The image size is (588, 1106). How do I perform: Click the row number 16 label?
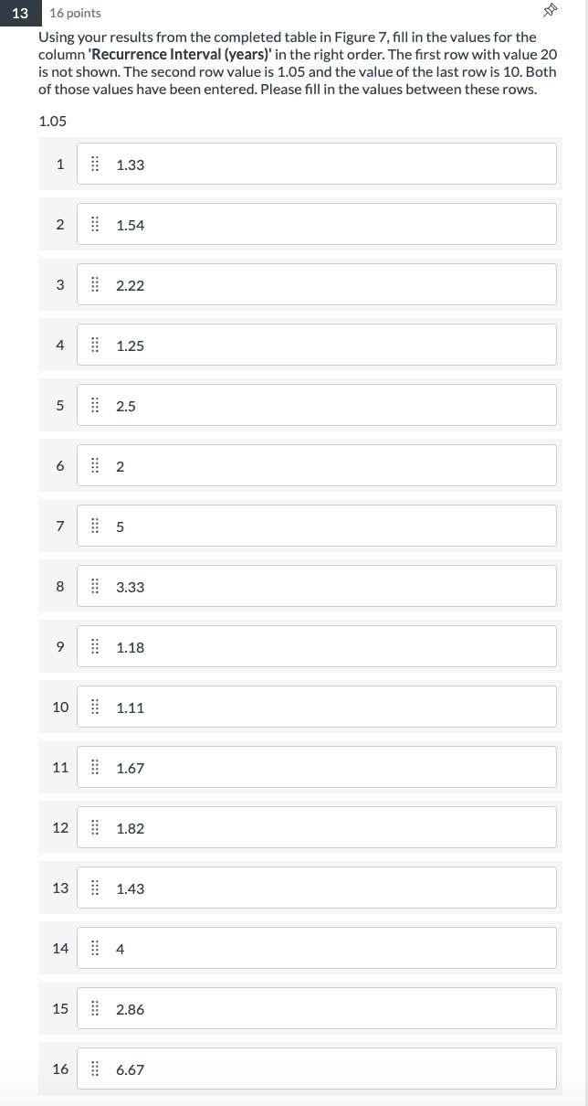coord(59,1069)
